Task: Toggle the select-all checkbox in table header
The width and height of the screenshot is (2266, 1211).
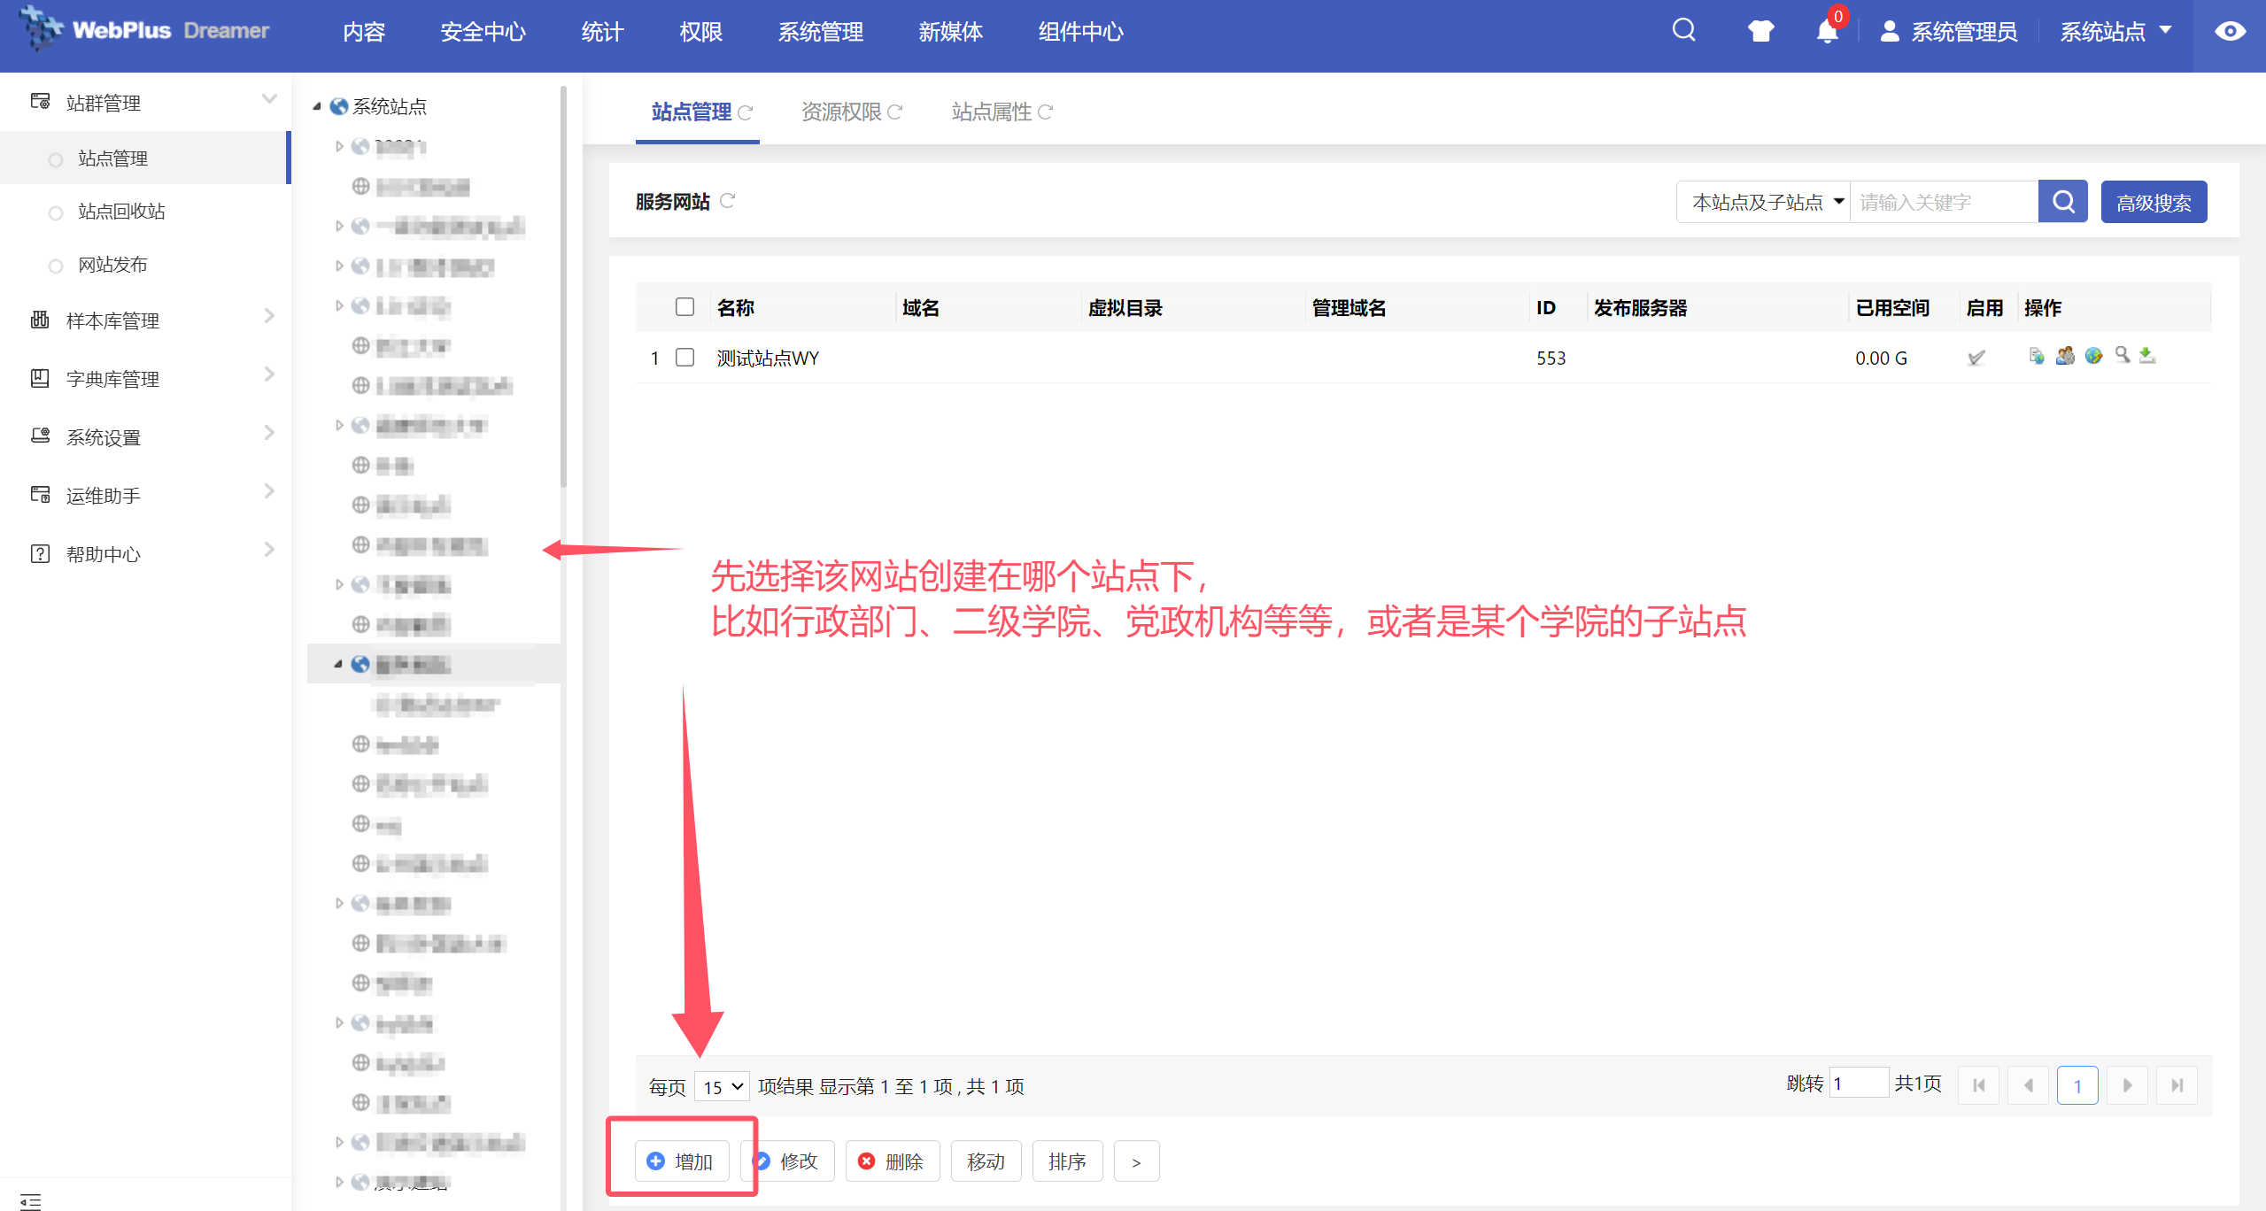Action: click(x=684, y=307)
